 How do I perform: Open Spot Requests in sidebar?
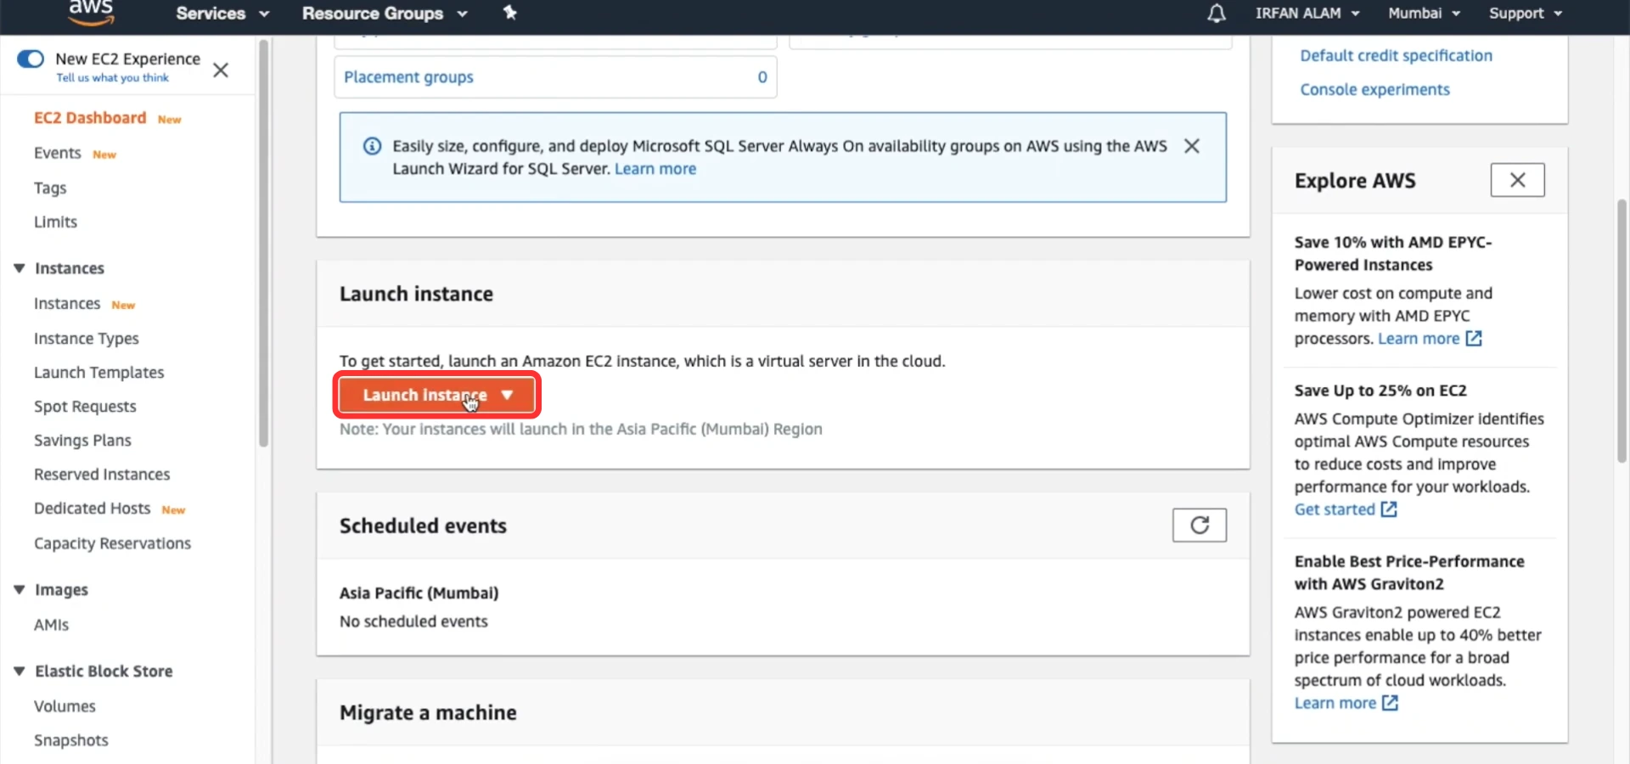point(85,407)
